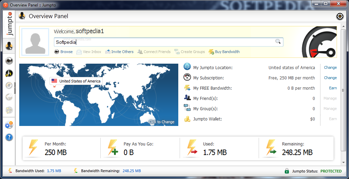Click the speedometer gauge graphic

tap(319, 42)
